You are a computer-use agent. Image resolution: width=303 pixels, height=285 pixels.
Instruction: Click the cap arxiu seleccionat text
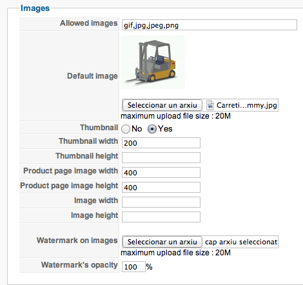241,242
